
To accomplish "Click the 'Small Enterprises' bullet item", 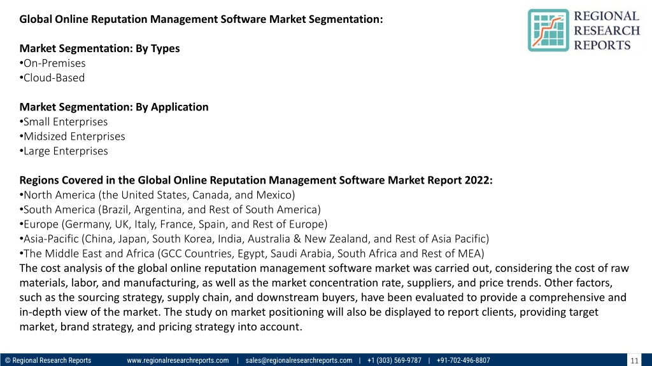I will click(63, 121).
